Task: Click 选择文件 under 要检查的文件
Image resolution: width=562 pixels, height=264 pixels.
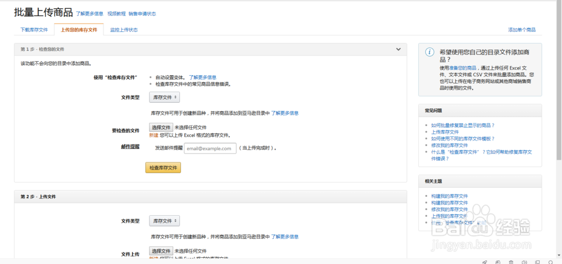Action: click(161, 127)
